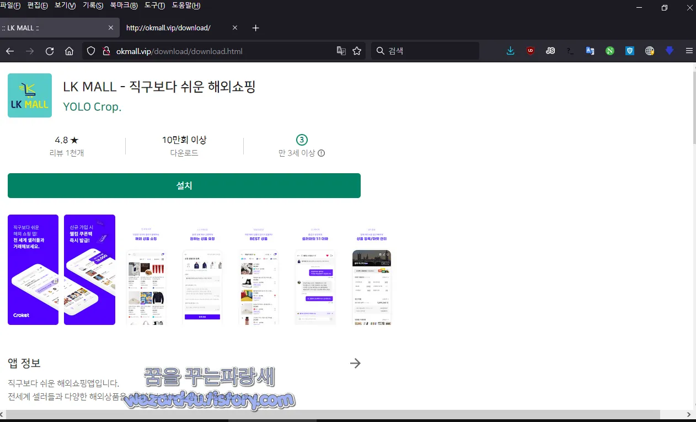Click the green 설치 install button

(184, 185)
